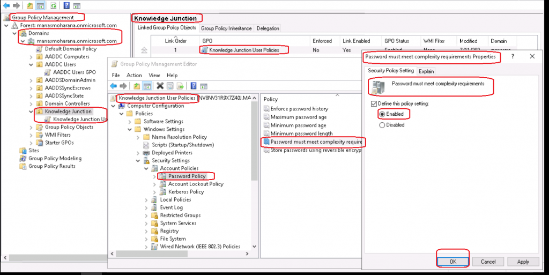Click the Export List icon in editor toolbar

[x=180, y=86]
